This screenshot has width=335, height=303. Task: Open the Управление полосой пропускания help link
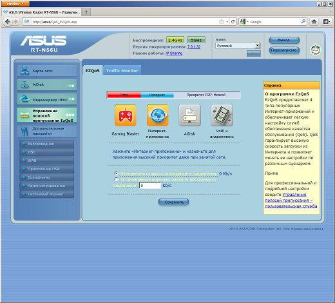[x=291, y=200]
